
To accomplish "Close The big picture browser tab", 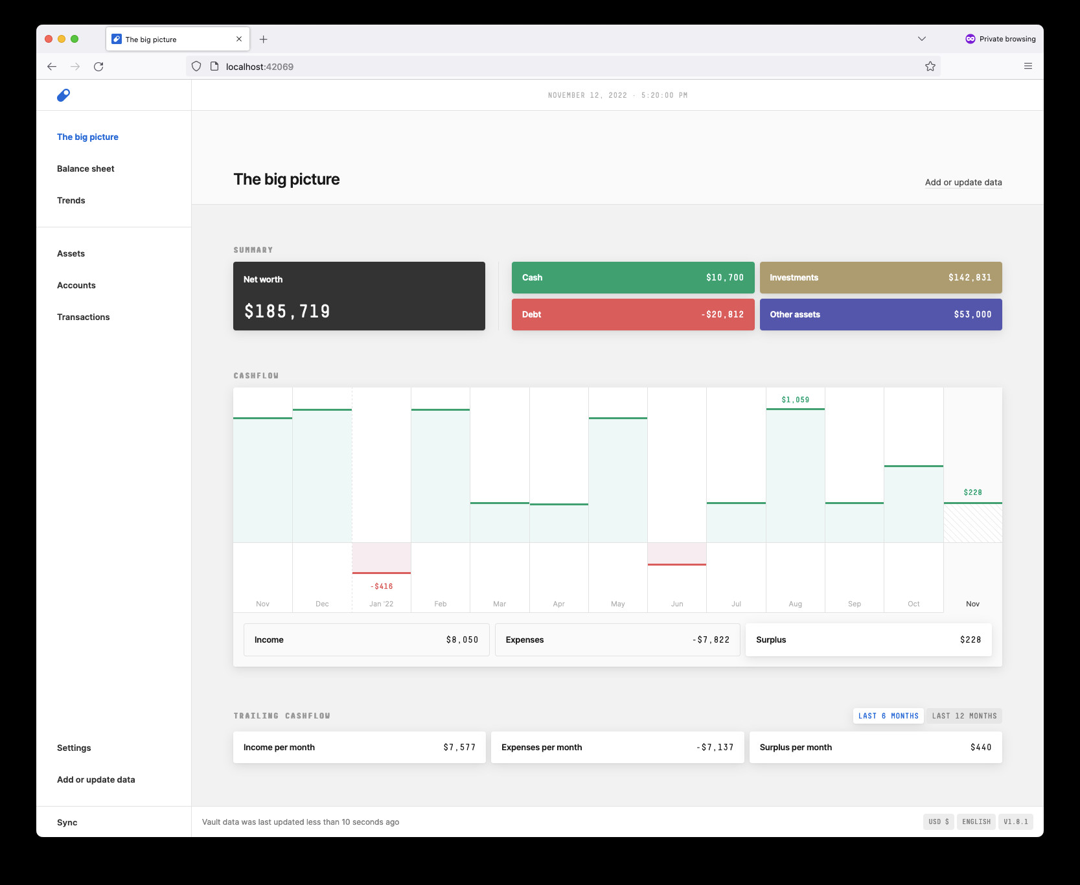I will [239, 39].
